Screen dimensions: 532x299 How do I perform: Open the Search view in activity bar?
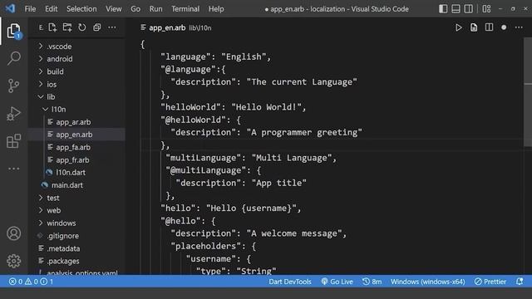pyautogui.click(x=13, y=58)
